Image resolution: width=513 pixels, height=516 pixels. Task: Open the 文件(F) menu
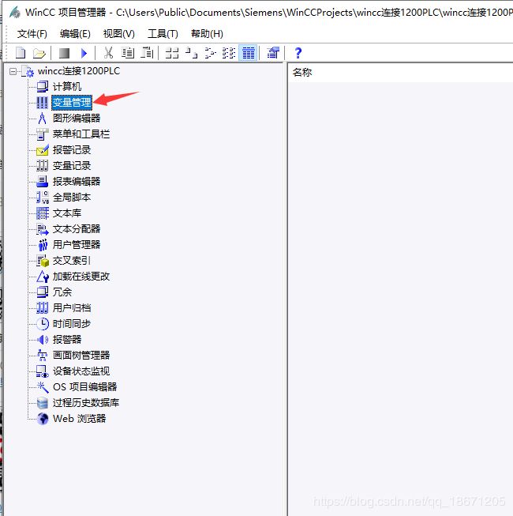32,33
